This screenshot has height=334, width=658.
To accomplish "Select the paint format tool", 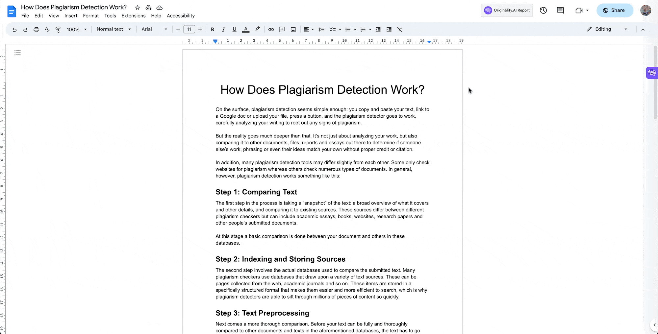I will pyautogui.click(x=58, y=29).
